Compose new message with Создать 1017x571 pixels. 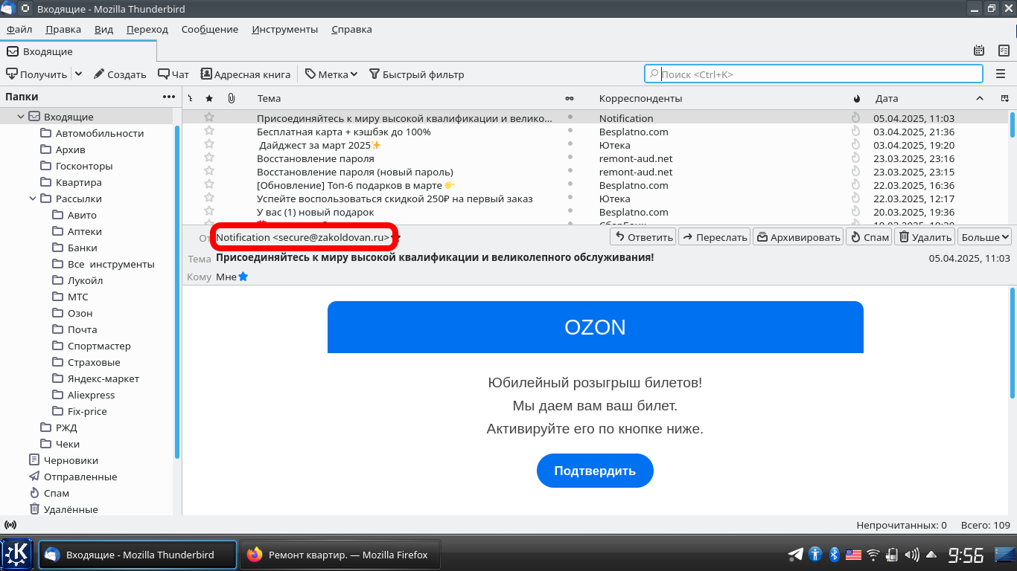click(120, 74)
